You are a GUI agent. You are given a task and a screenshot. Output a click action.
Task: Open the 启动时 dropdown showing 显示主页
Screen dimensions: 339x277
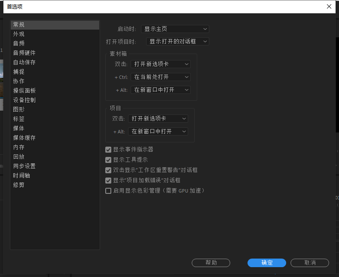tap(175, 29)
